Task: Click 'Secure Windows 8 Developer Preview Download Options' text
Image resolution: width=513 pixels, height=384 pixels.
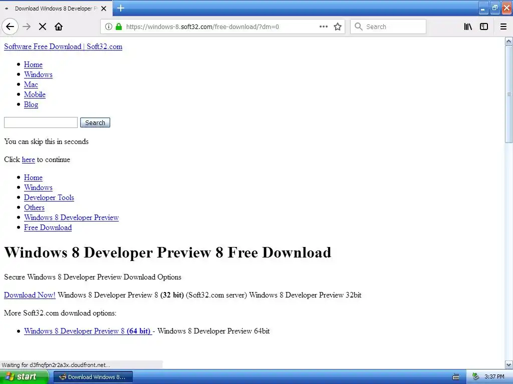Action: click(93, 277)
